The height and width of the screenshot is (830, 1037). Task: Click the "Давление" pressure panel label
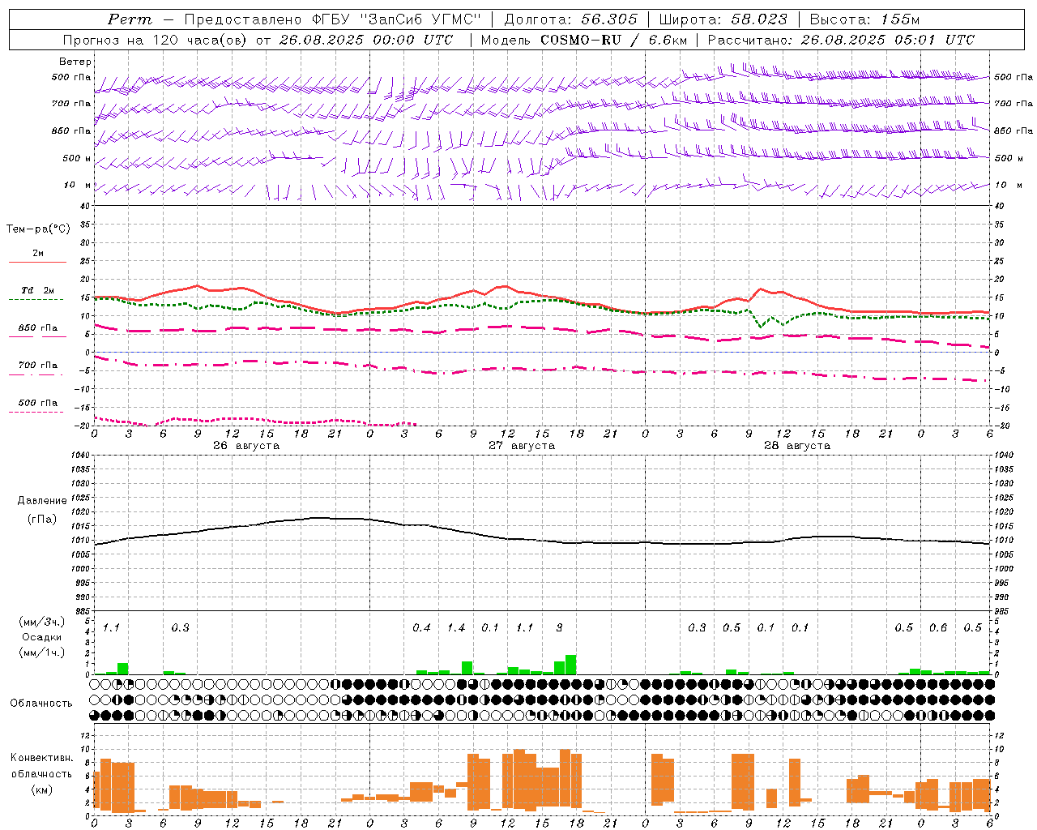[42, 501]
